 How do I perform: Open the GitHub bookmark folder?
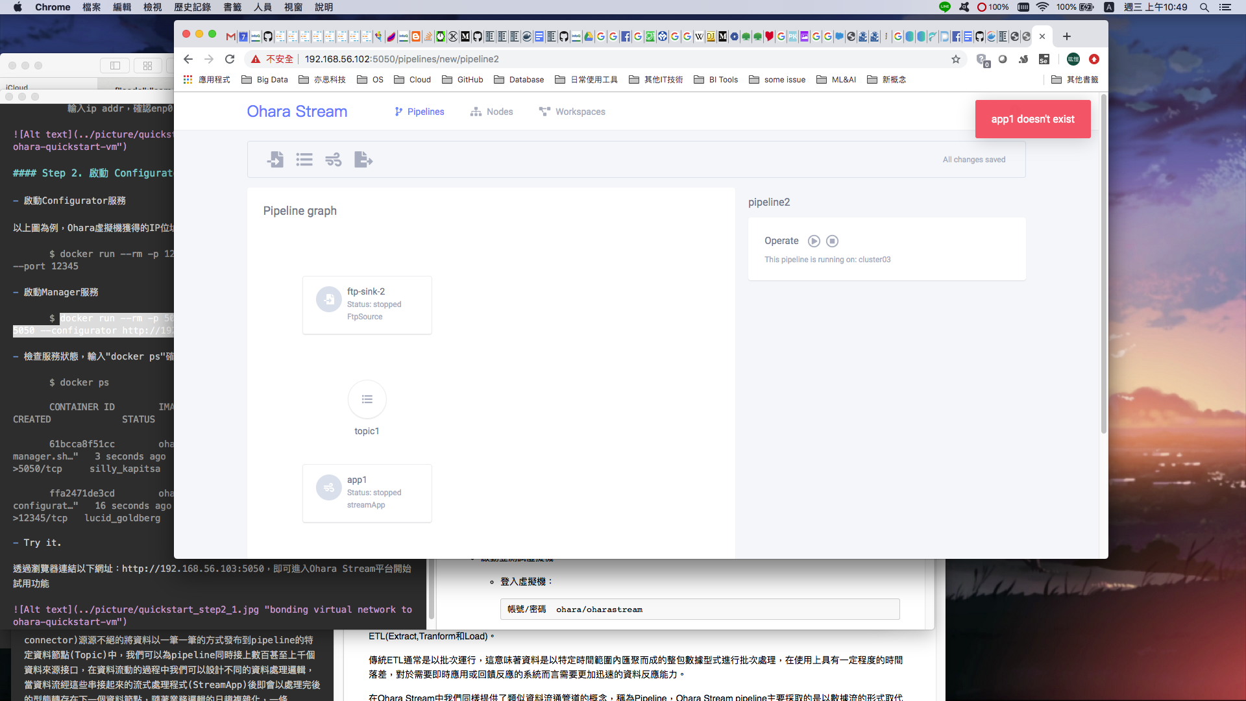(x=463, y=80)
